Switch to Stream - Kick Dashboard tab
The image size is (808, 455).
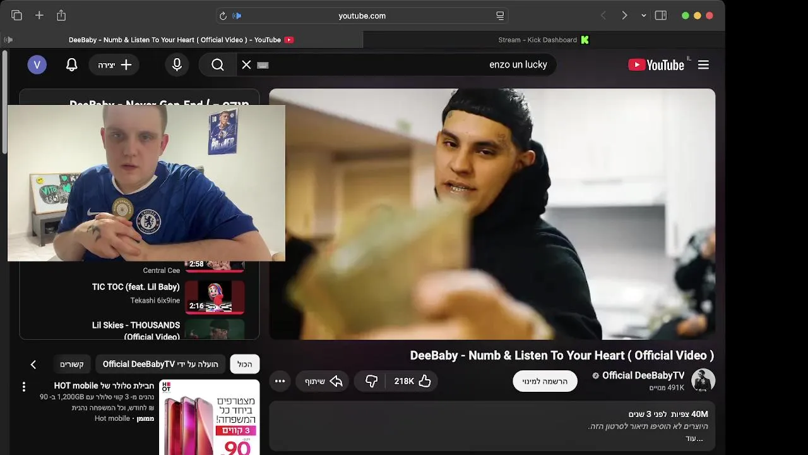pyautogui.click(x=544, y=40)
